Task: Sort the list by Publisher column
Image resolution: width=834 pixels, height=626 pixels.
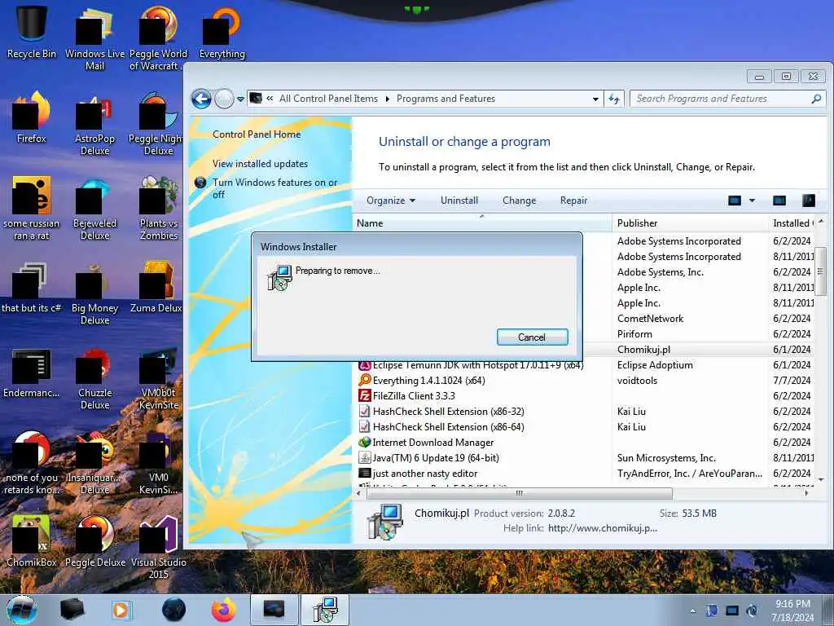Action: point(691,223)
